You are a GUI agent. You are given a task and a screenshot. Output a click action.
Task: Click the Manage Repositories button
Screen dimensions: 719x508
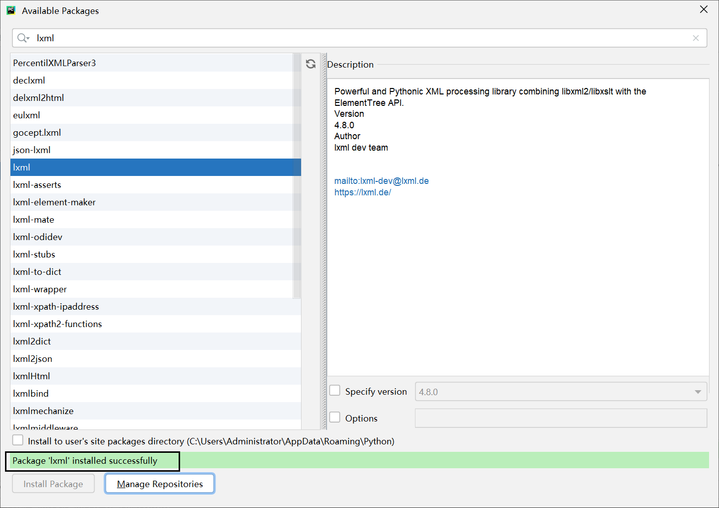tap(160, 484)
